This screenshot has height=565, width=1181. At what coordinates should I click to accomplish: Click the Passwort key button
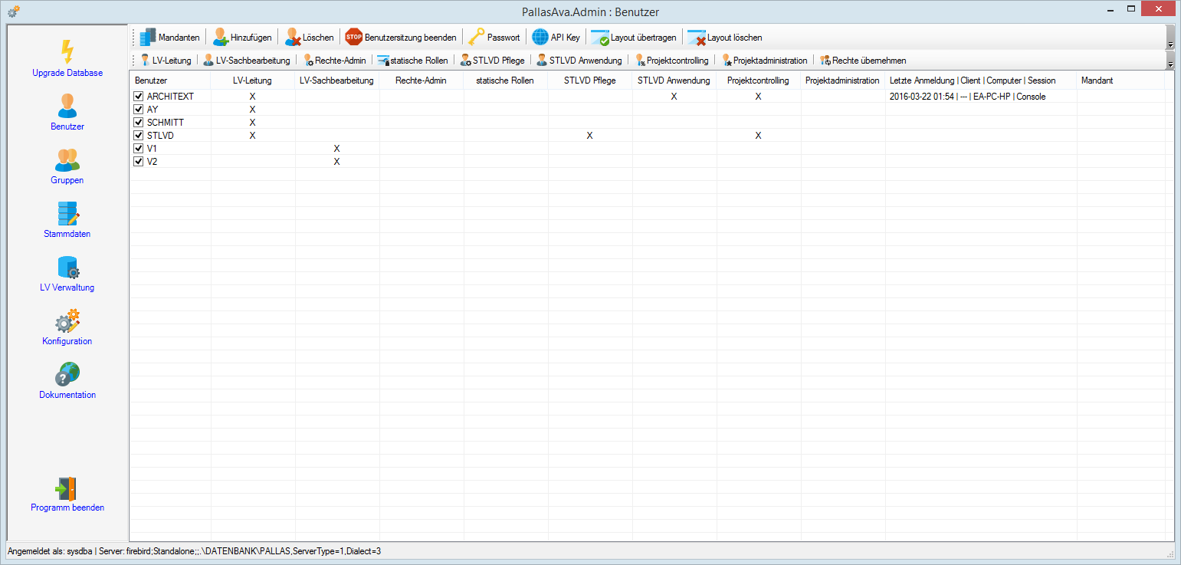coord(494,37)
